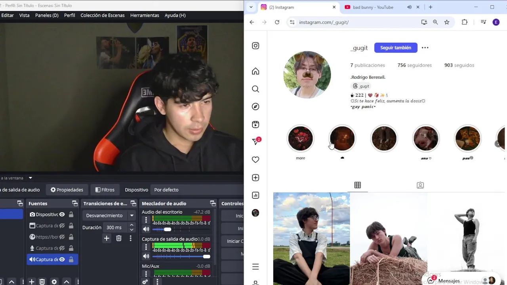Open the Instagram dashboard chart icon
This screenshot has width=507, height=285.
255,195
